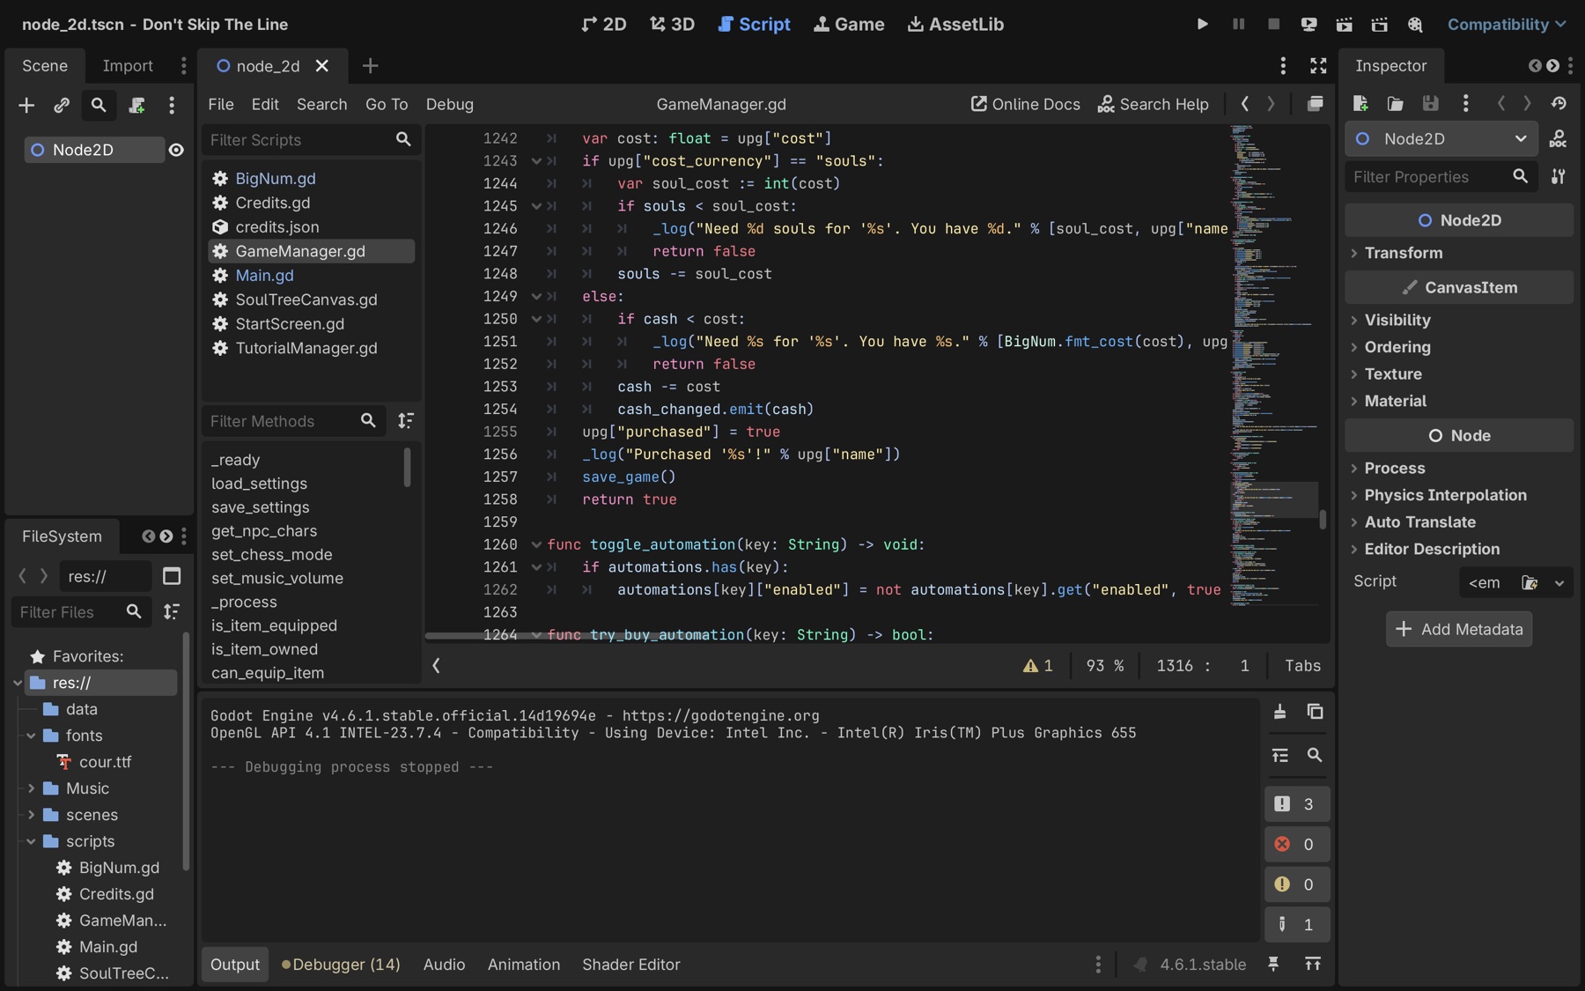Jump to the set_chess_mode method
The image size is (1585, 991).
tap(271, 554)
